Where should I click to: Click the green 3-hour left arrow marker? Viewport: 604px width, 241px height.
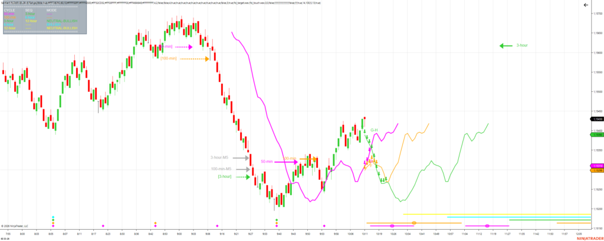coord(505,46)
